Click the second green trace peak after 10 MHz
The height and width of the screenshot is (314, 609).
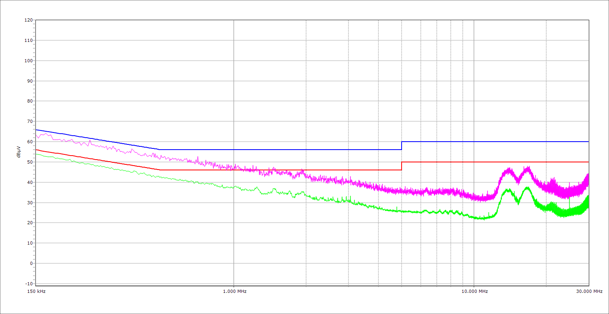[x=527, y=188]
